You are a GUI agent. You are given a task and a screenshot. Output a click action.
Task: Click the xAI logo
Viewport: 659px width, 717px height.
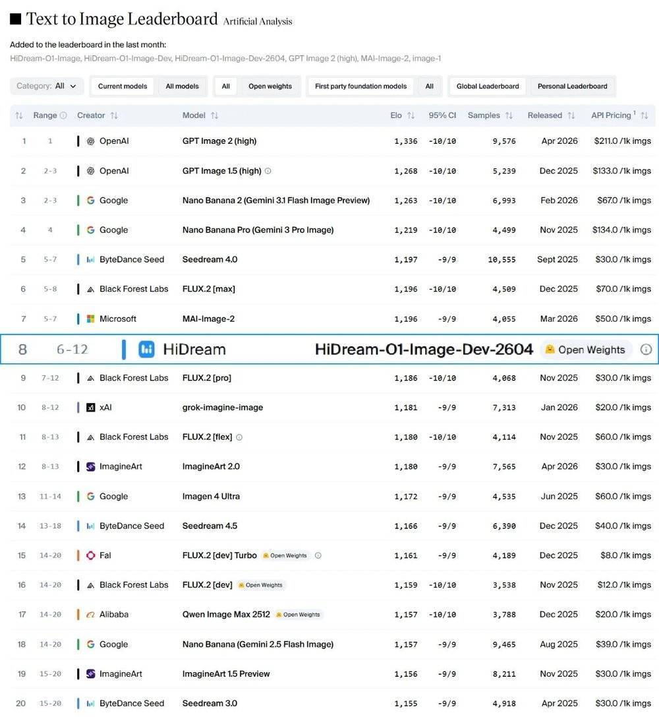90,407
